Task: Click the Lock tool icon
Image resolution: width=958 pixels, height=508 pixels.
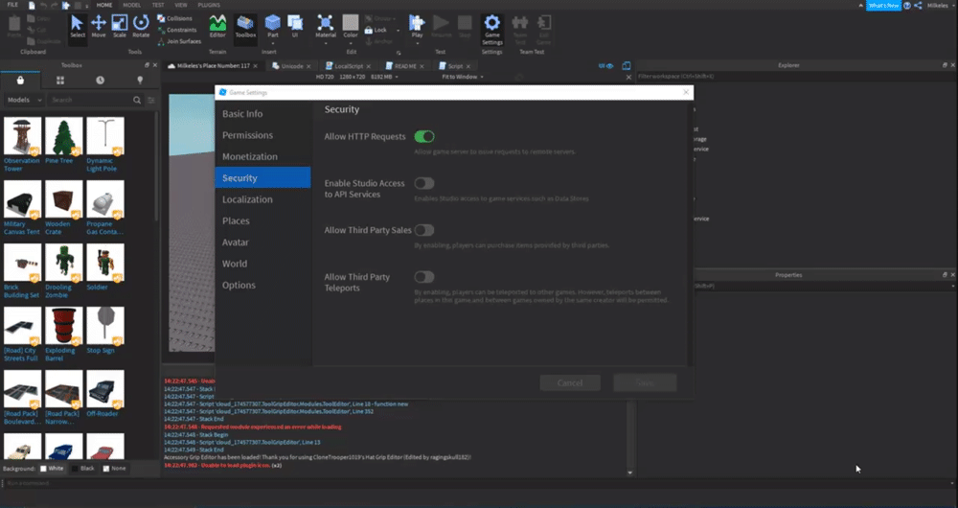Action: 369,30
